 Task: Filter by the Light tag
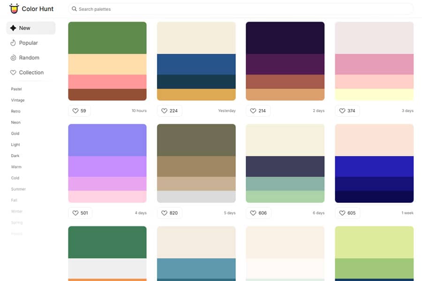point(15,145)
